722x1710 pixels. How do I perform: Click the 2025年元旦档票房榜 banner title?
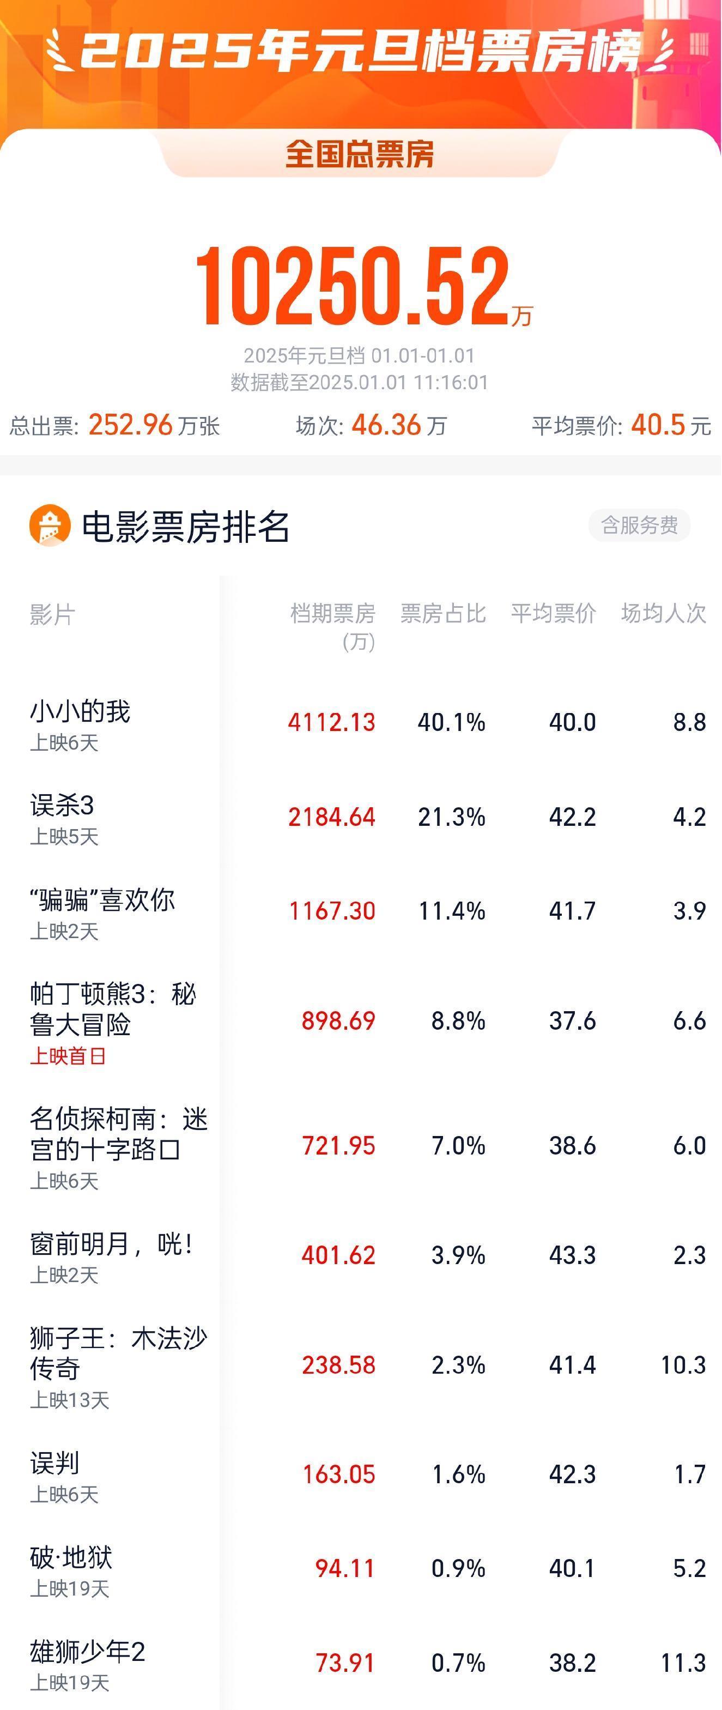click(360, 51)
